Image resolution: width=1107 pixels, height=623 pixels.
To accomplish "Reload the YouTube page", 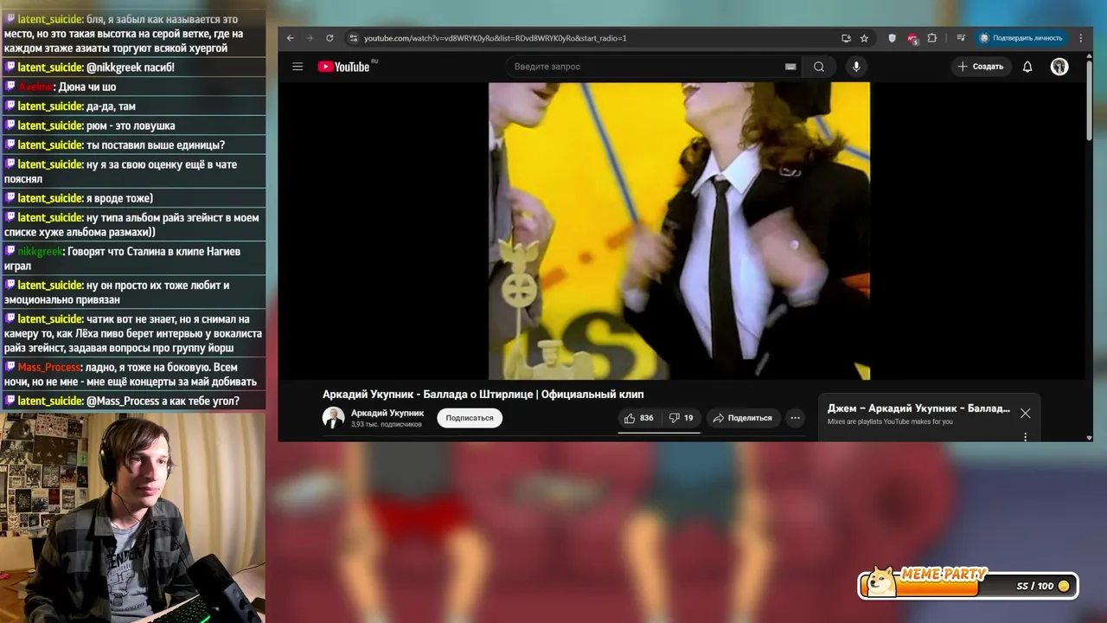I will [x=330, y=38].
